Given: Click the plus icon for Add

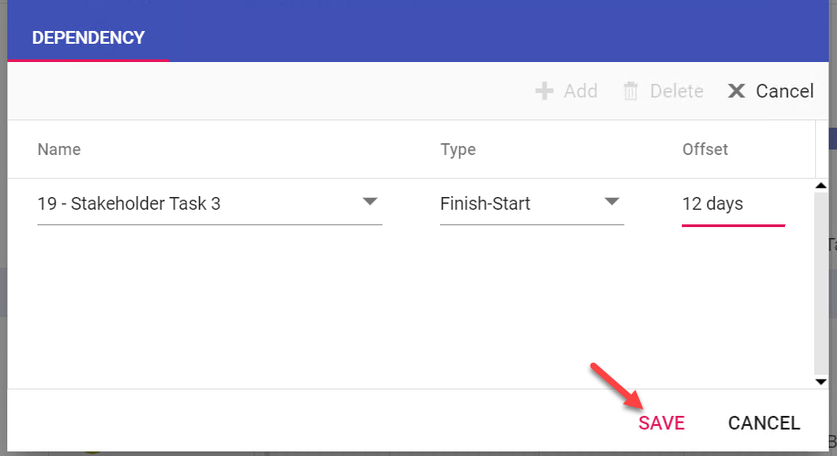Looking at the screenshot, I should pyautogui.click(x=544, y=91).
